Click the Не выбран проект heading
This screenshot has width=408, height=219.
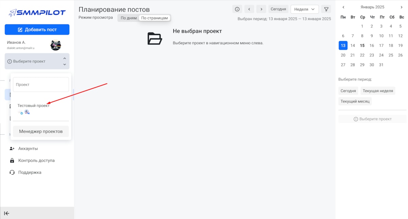tap(197, 31)
